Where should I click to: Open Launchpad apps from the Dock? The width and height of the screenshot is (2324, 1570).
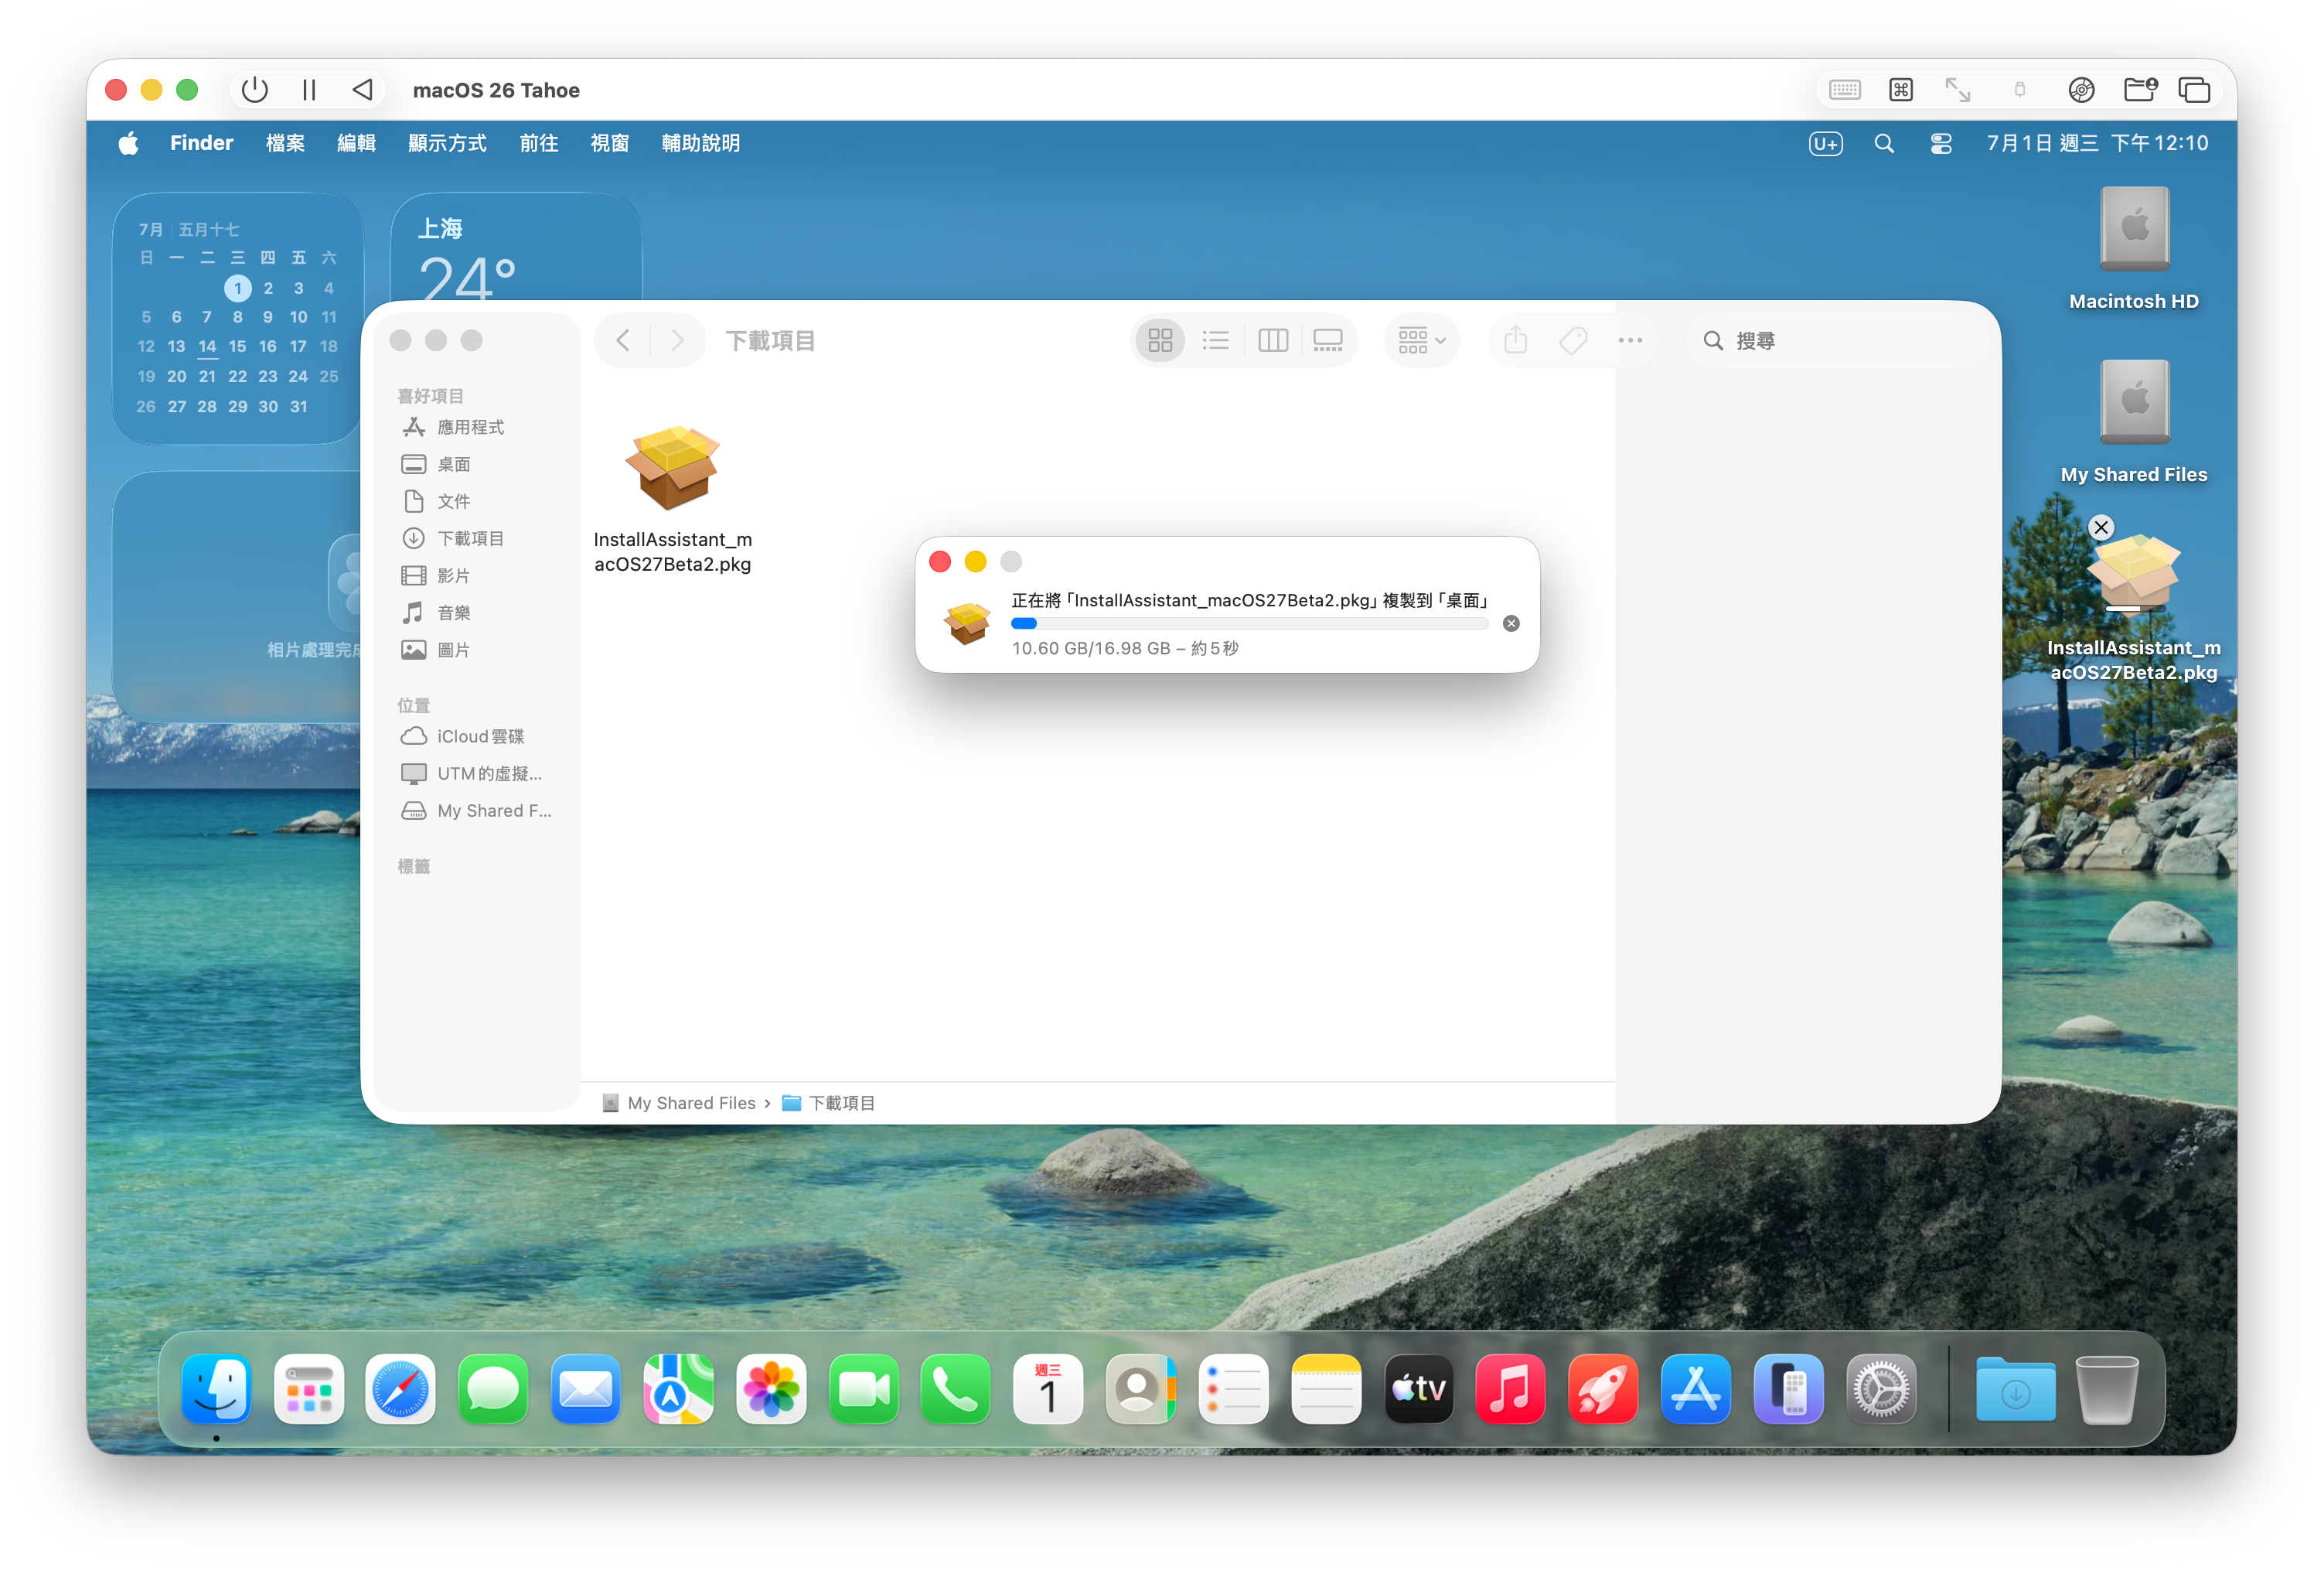pos(308,1389)
